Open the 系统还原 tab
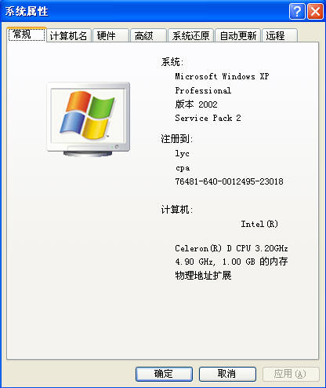Screen dimensions: 326x388 coord(191,35)
